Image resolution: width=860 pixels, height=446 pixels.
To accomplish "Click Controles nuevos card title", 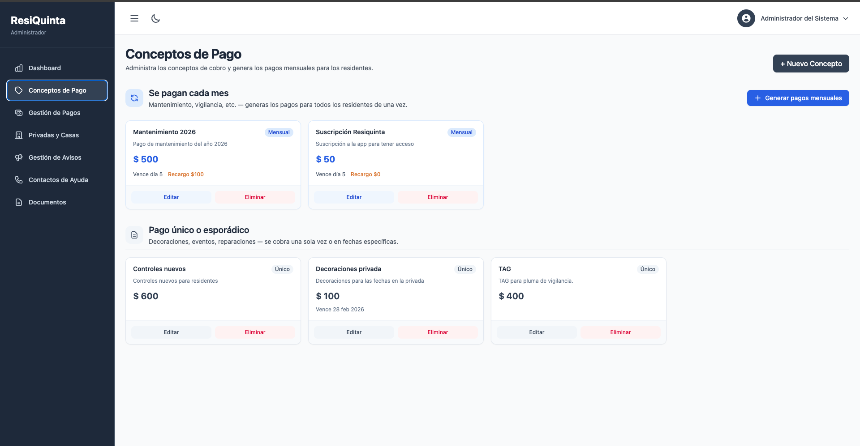I will click(159, 269).
